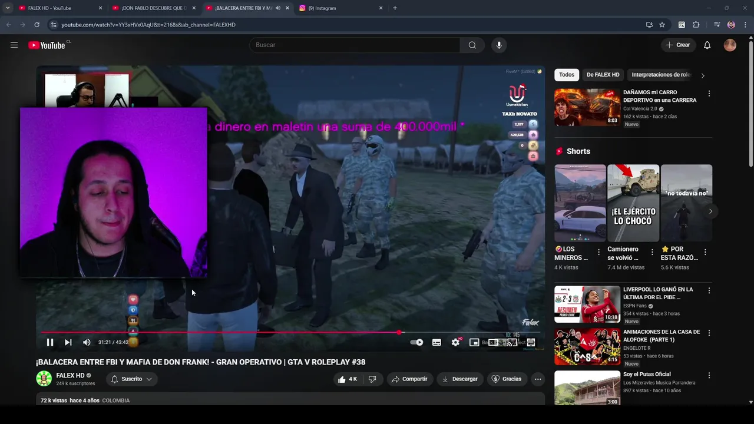Select the De FALEX HD chip
The height and width of the screenshot is (424, 754).
[603, 75]
